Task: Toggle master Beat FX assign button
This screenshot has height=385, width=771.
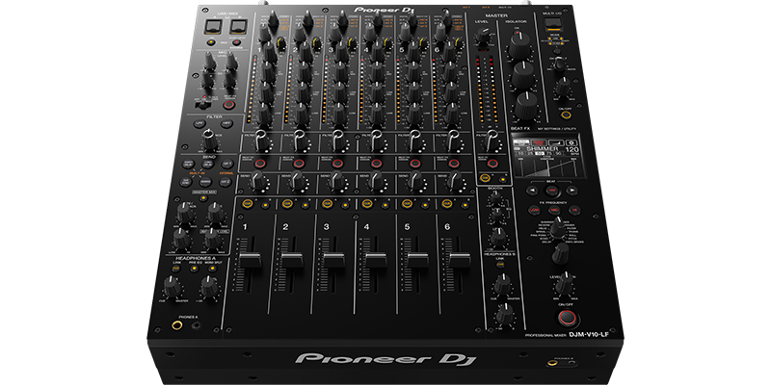Action: coord(492,164)
